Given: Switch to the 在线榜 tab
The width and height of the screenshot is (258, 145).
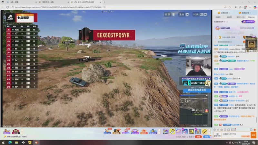Looking at the screenshot, I should coord(218,17).
